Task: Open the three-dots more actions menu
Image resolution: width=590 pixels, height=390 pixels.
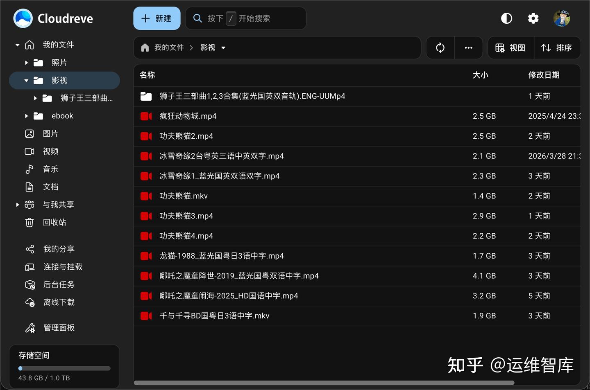Action: [x=468, y=48]
